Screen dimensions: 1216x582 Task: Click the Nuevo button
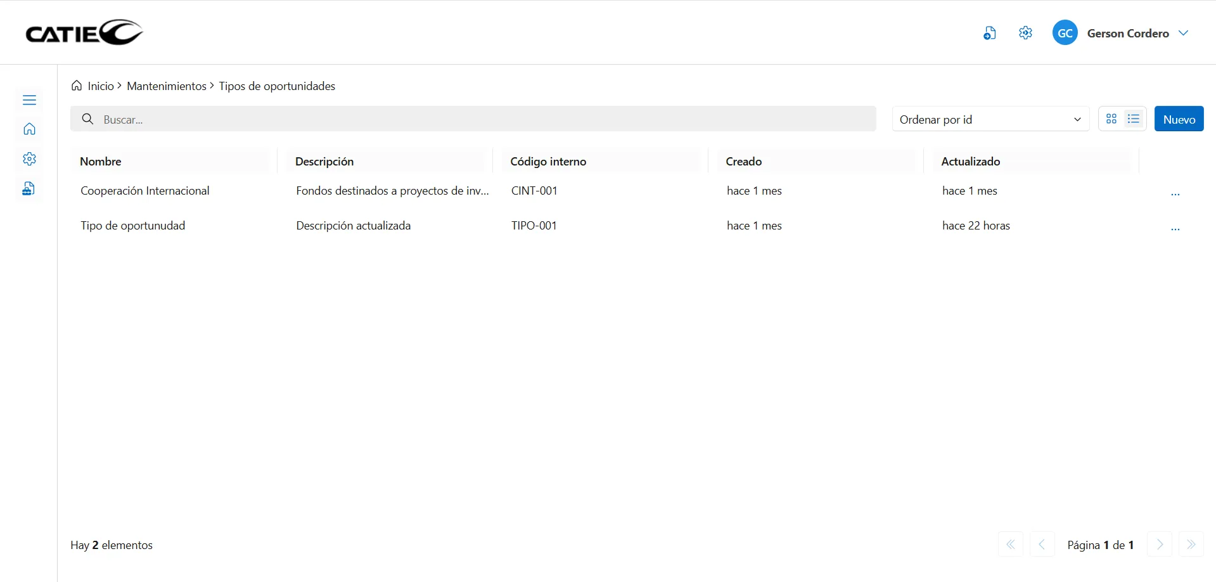pos(1179,119)
